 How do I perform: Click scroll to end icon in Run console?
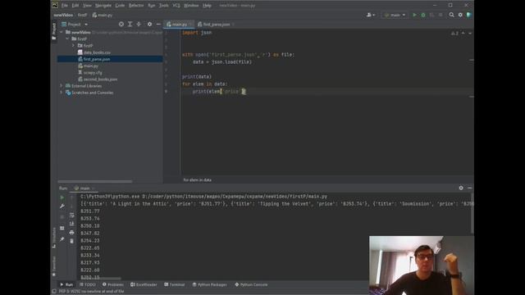71,224
